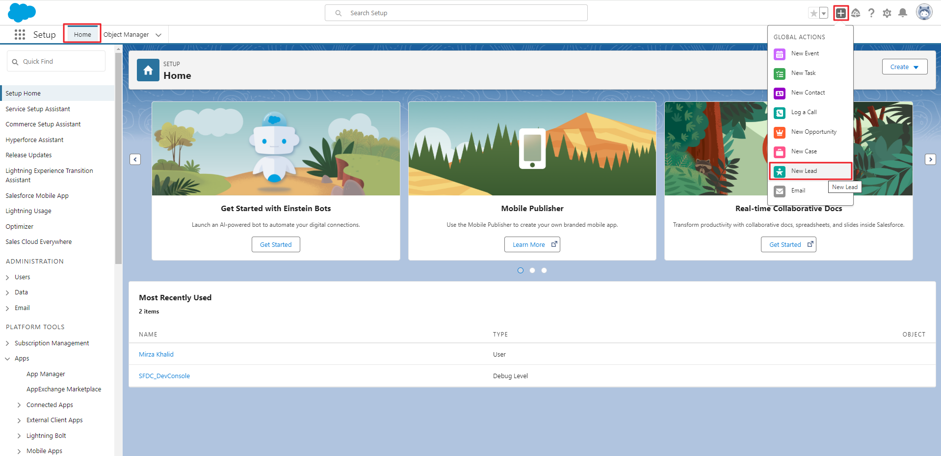This screenshot has width=941, height=456.
Task: Open the App Launcher grid icon
Action: coord(20,34)
